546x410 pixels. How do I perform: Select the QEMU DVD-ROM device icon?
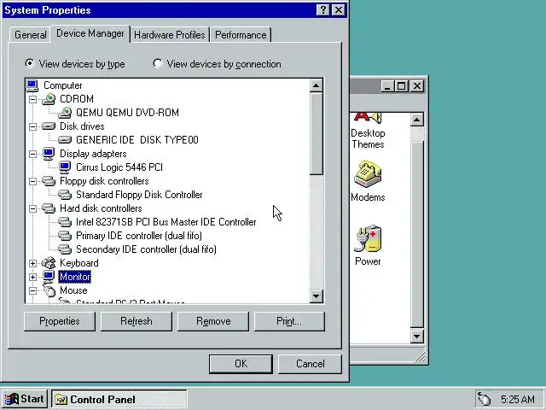(65, 113)
